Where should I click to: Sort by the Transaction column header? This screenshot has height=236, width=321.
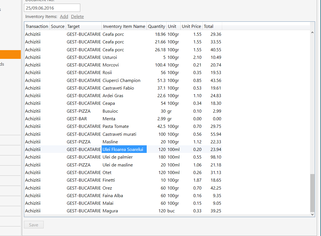click(x=37, y=26)
